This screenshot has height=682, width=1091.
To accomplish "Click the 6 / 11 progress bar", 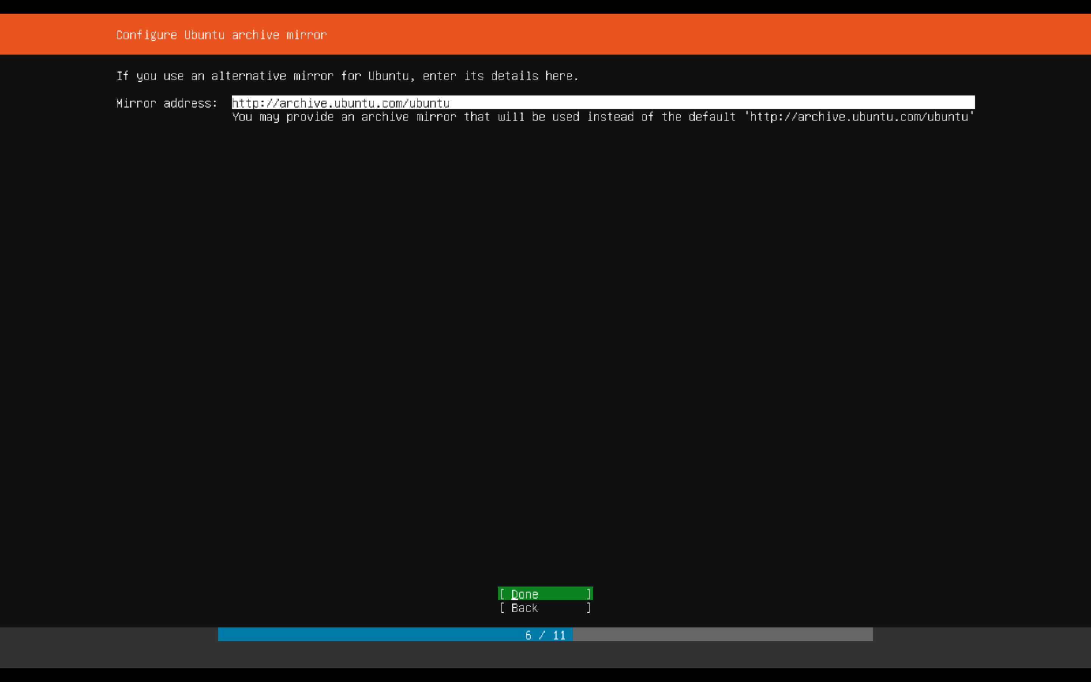I will pos(545,635).
